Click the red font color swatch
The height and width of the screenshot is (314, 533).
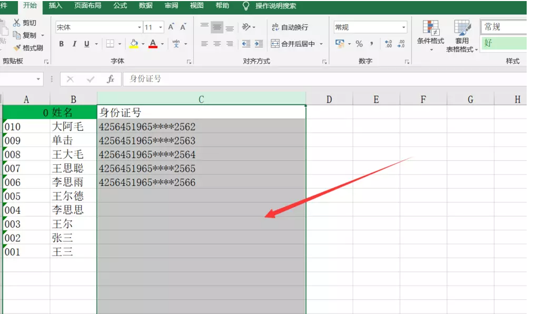tap(154, 47)
